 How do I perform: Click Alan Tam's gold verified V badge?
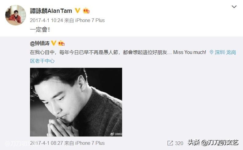click(77, 10)
